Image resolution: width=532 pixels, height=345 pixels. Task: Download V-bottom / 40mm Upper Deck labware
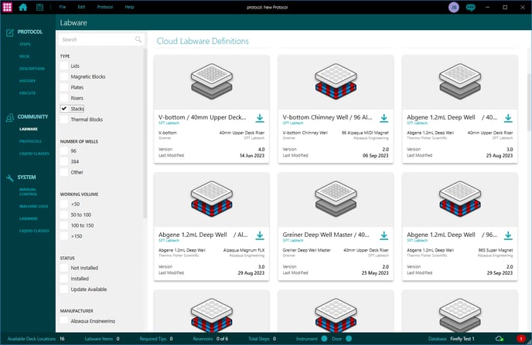coord(260,118)
